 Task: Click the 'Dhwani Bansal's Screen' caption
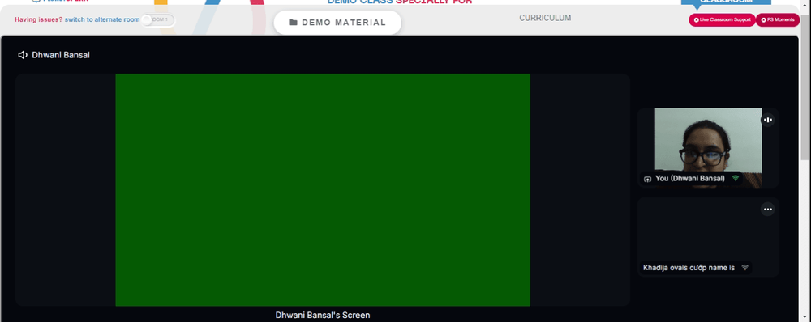click(x=323, y=315)
